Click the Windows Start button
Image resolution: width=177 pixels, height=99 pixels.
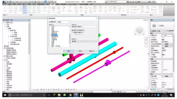(x=5, y=95)
